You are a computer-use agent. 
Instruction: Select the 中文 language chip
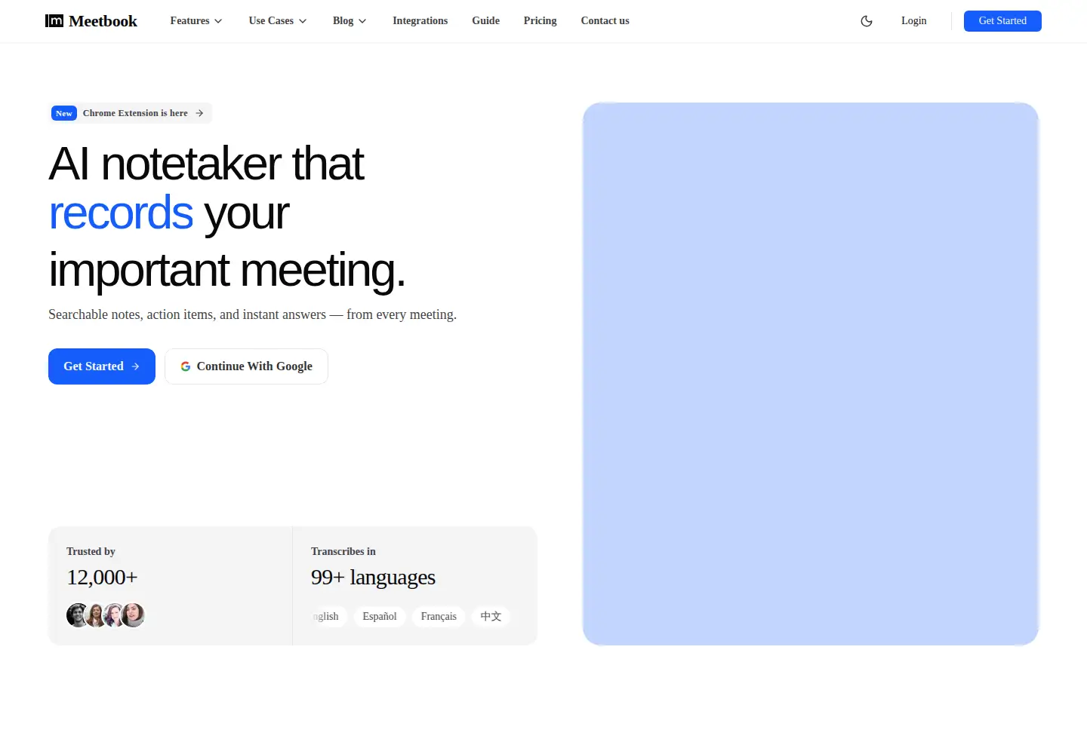coord(491,617)
